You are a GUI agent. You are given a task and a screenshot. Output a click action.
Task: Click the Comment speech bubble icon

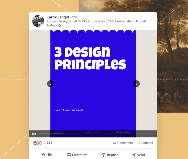(x=69, y=155)
